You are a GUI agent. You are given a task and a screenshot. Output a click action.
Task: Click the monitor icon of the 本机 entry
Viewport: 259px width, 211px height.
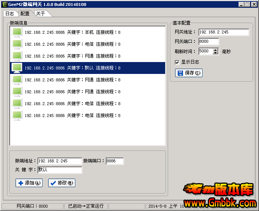point(17,32)
